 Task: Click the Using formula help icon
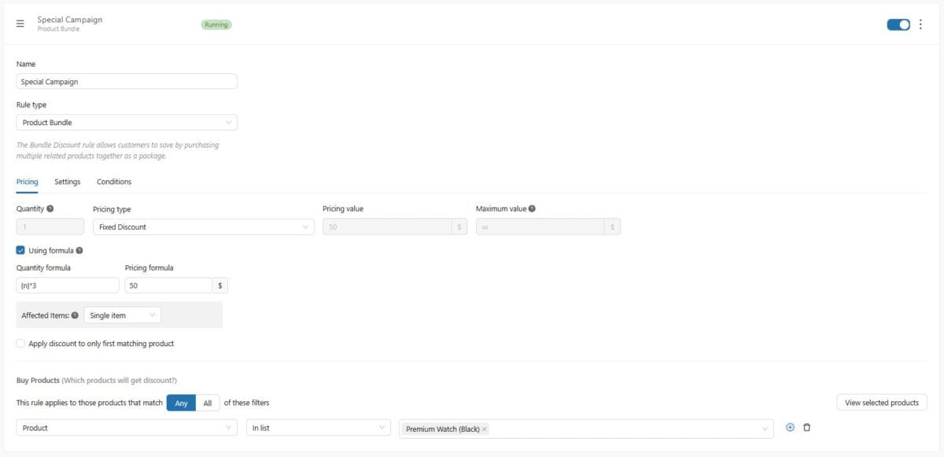[79, 251]
